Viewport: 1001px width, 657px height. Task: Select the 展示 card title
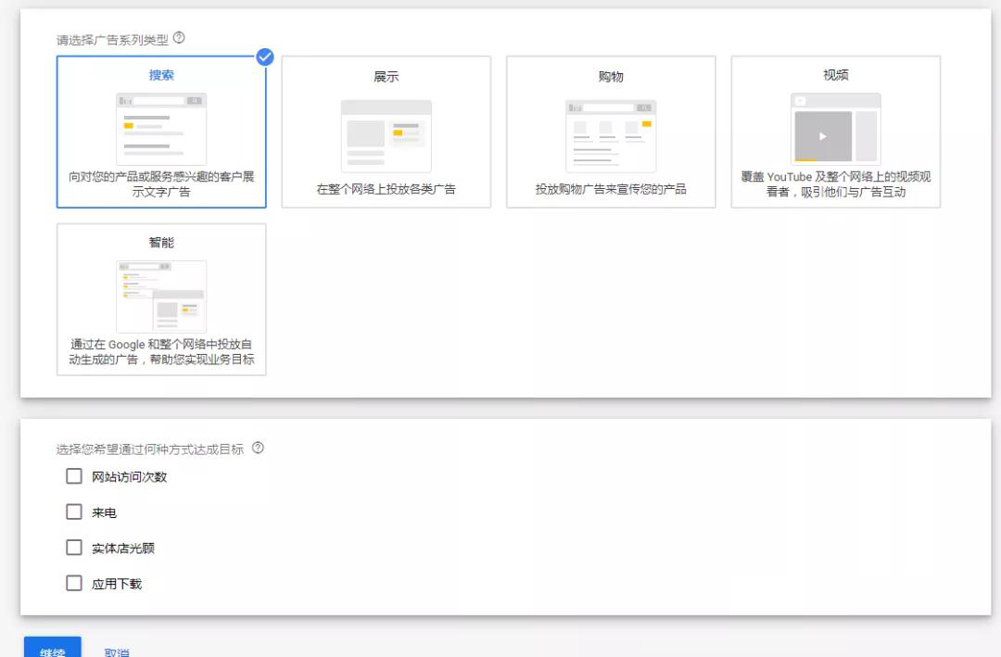click(386, 77)
